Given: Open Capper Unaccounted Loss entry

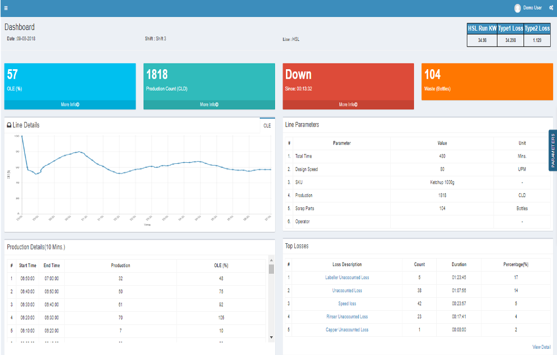Looking at the screenshot, I should [x=347, y=329].
